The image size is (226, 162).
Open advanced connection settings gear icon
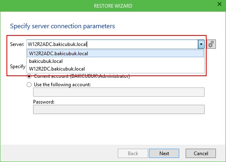point(211,44)
